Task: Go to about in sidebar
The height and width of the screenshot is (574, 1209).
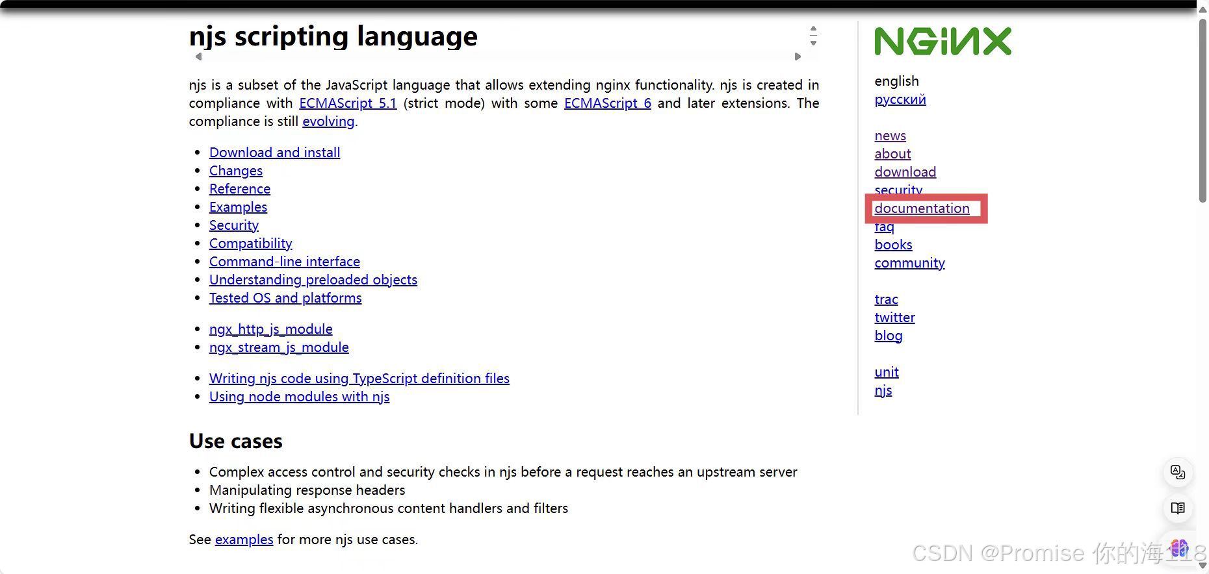Action: (892, 154)
